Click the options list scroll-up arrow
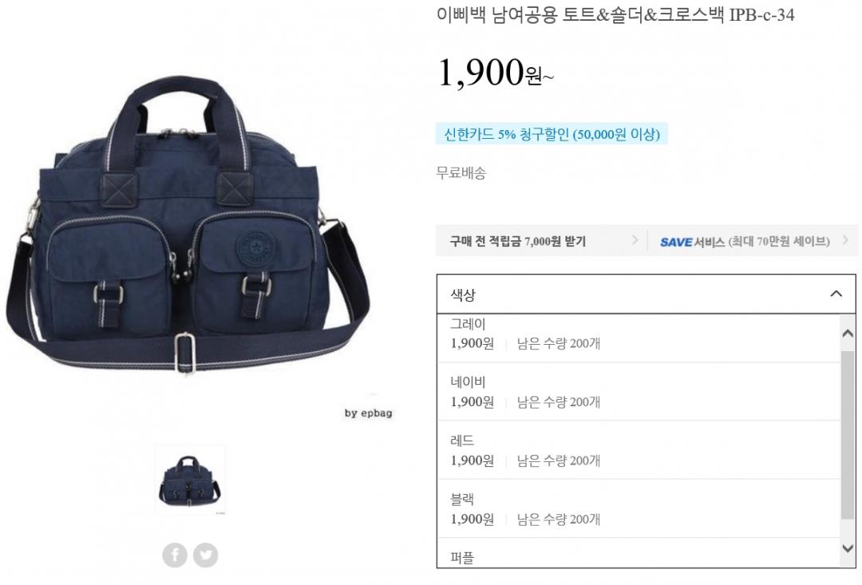 click(x=848, y=333)
